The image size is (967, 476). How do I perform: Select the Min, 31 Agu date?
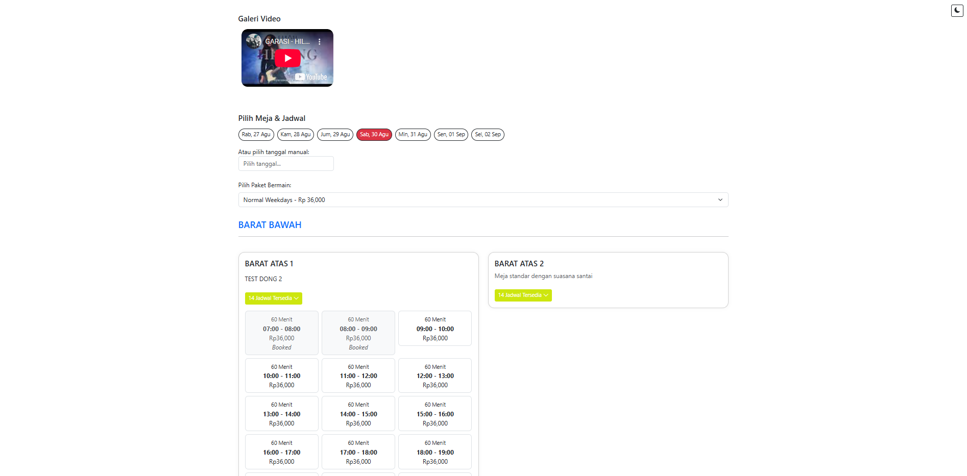(413, 135)
